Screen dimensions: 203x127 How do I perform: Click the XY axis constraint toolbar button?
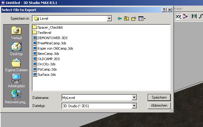pyautogui.click(x=178, y=16)
